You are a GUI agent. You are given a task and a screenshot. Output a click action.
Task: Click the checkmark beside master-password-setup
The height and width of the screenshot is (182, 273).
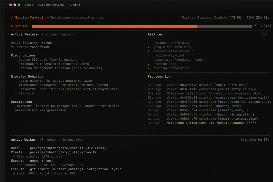(149, 51)
